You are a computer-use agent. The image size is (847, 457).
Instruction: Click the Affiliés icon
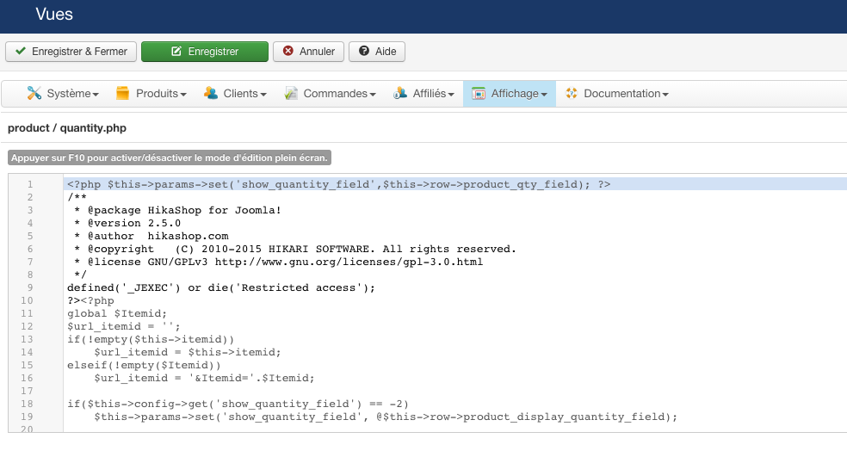pos(400,93)
